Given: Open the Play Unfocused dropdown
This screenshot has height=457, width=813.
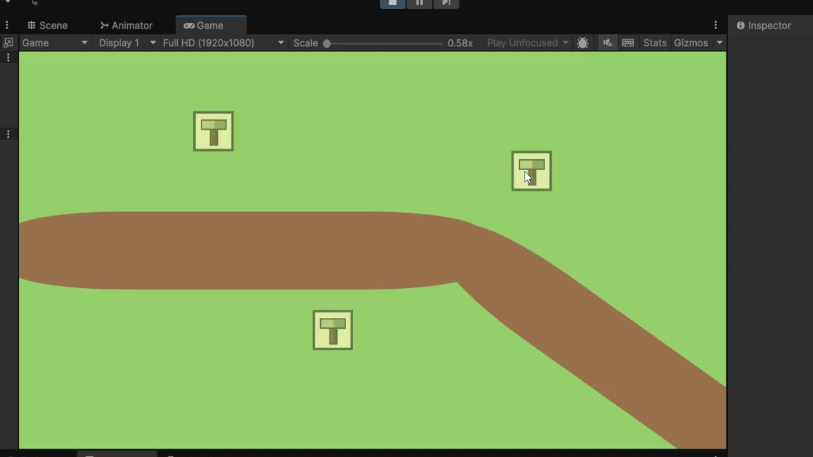Looking at the screenshot, I should (x=527, y=43).
